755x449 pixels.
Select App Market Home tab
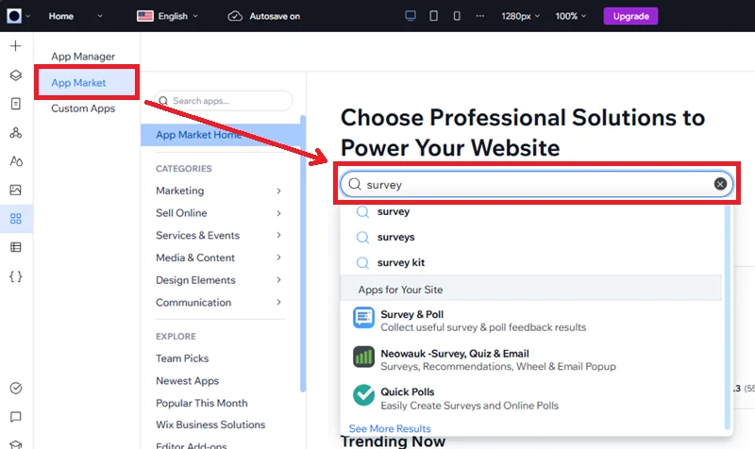[x=221, y=135]
